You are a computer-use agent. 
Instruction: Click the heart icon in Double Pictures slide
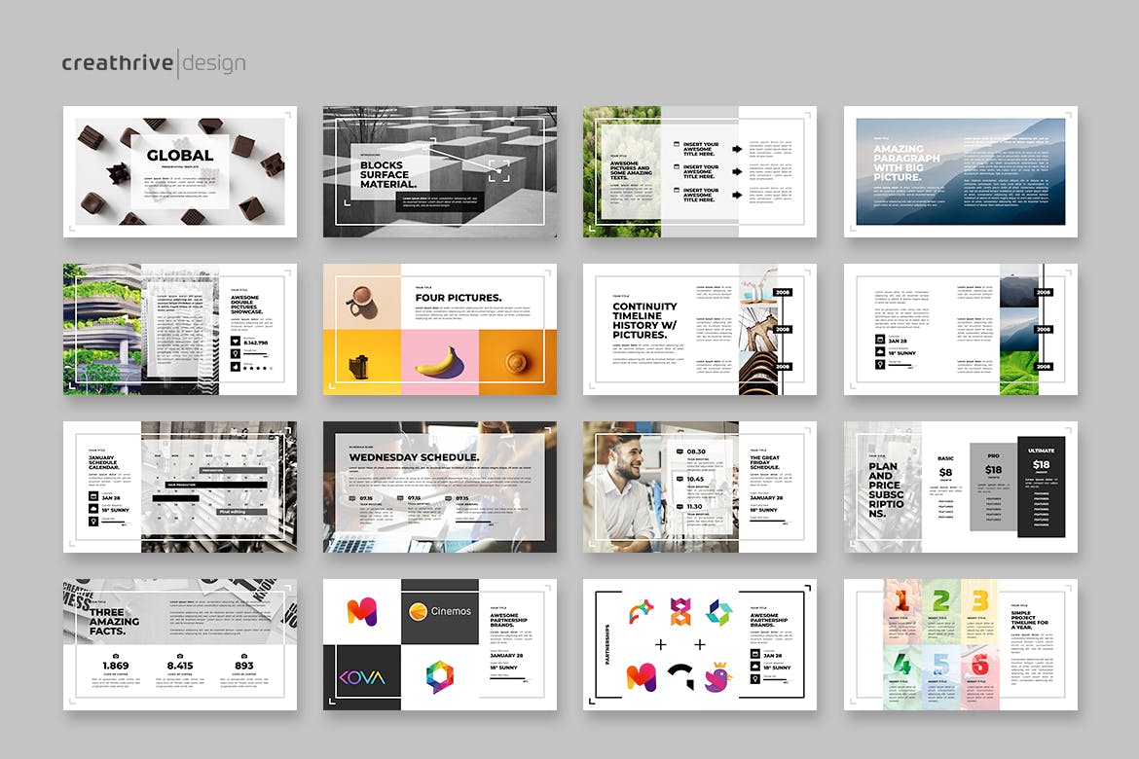pyautogui.click(x=237, y=342)
